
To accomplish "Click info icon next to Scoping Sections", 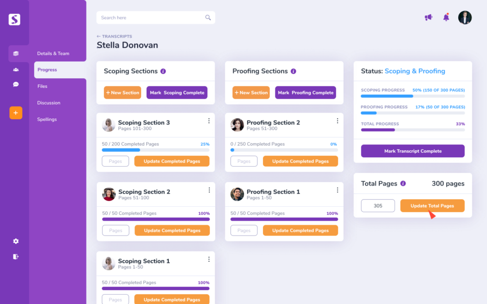I will point(163,71).
